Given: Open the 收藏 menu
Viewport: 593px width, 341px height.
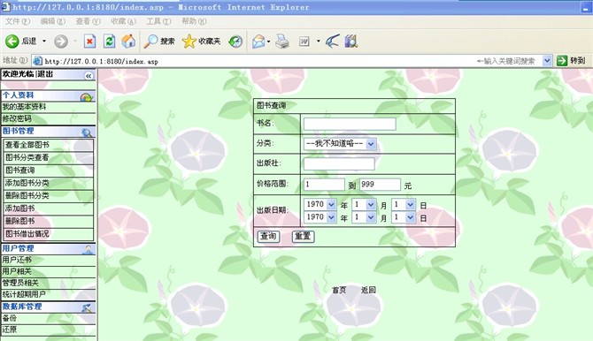Looking at the screenshot, I should click(x=123, y=21).
